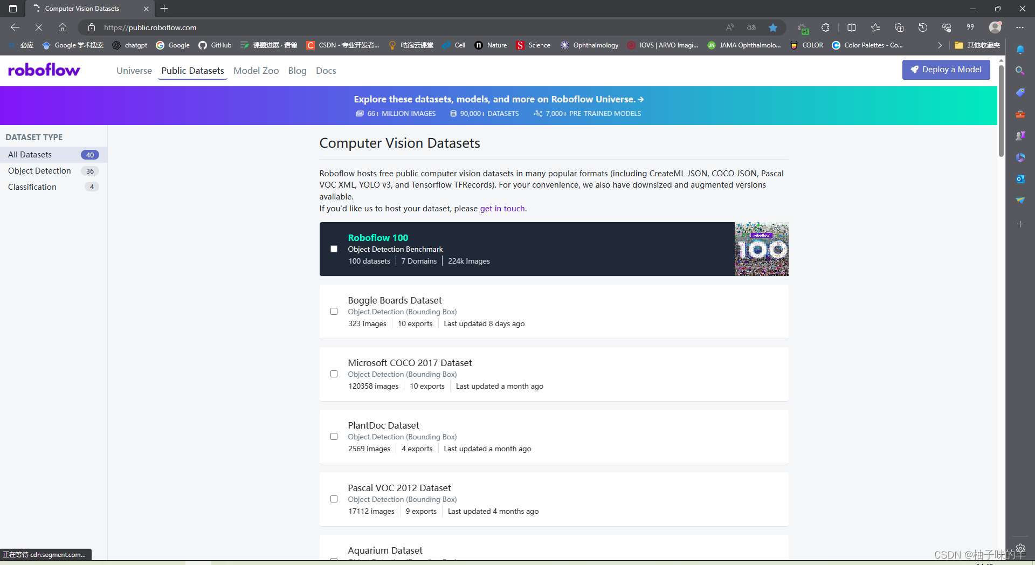Open the Edge sidebar games chess icon

tap(1020, 136)
